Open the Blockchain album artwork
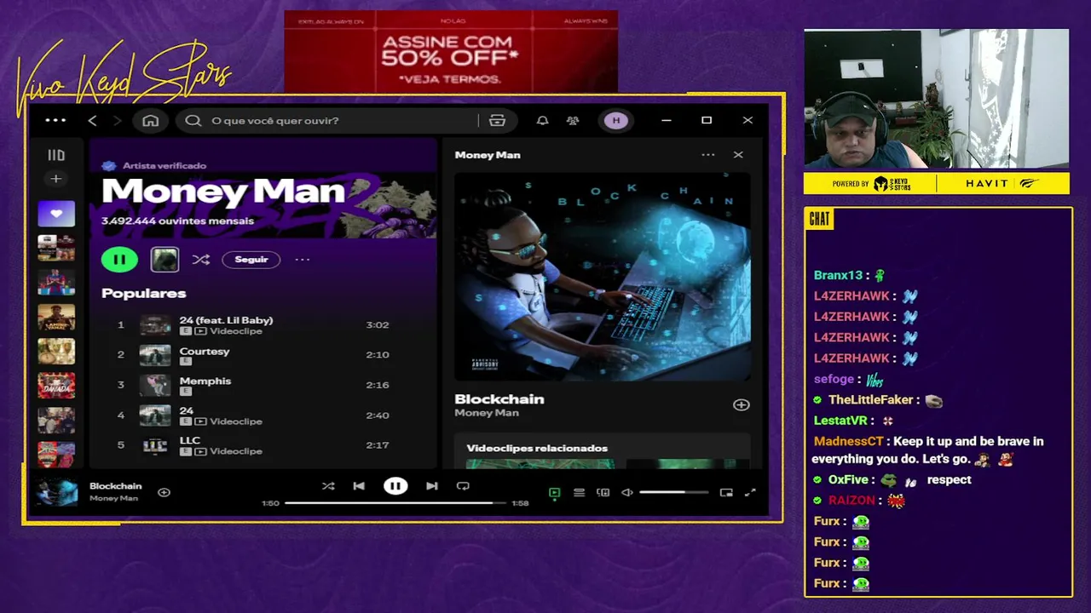The image size is (1091, 613). (602, 277)
